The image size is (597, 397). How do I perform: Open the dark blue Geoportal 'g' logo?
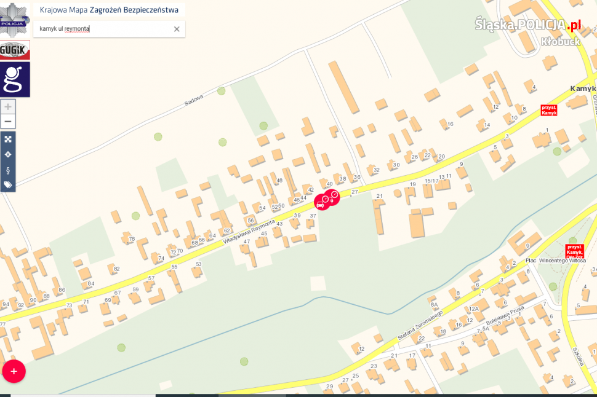click(15, 79)
